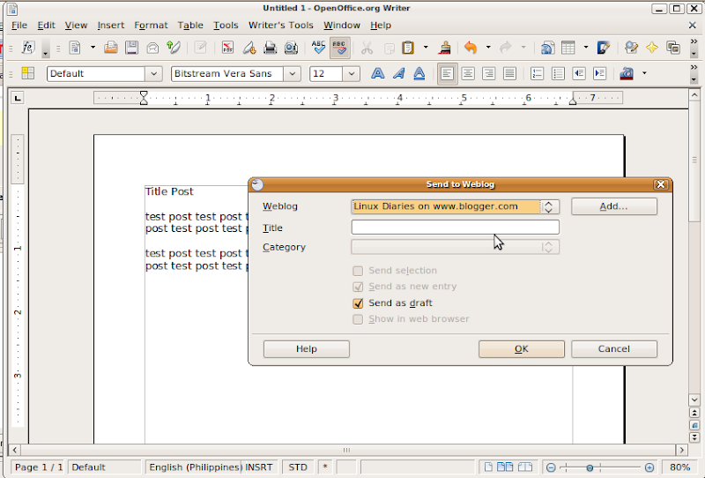This screenshot has width=705, height=478.
Task: Click the Italic formatting icon
Action: (x=398, y=74)
